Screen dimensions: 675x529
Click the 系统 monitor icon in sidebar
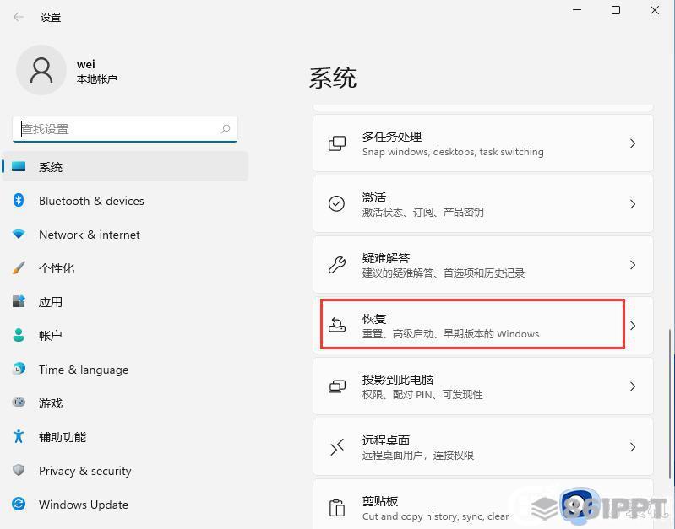pos(19,166)
